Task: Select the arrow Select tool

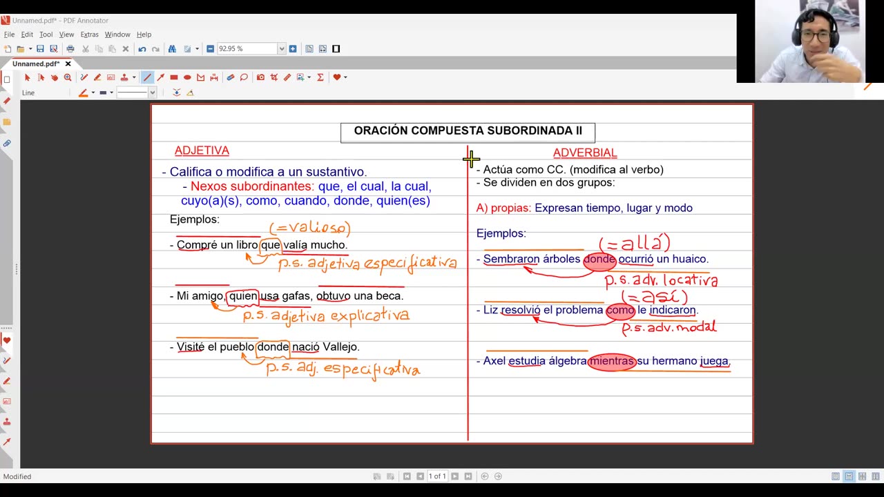Action: coord(28,77)
